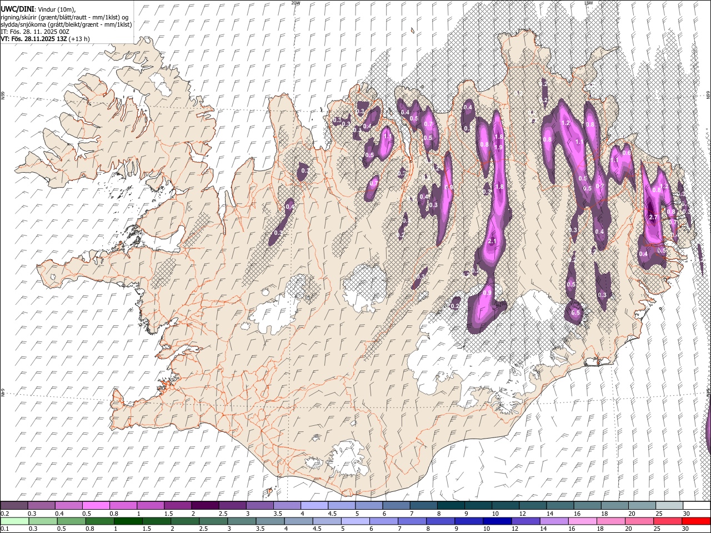Pick the bright red 30 rain legend swatch
Screen dimensions: 711x533
[x=696, y=521]
